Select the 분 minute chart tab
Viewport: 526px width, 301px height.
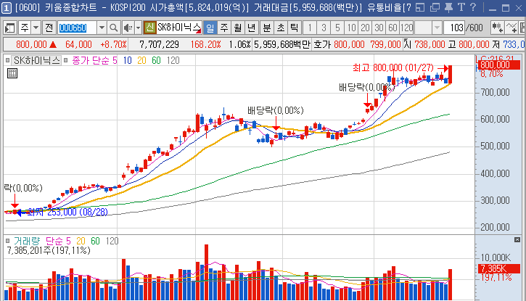pos(266,28)
